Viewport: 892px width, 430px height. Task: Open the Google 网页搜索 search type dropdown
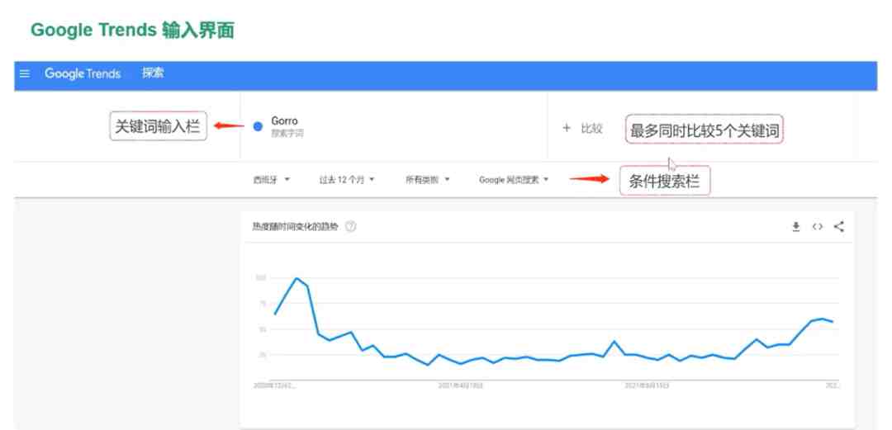514,180
